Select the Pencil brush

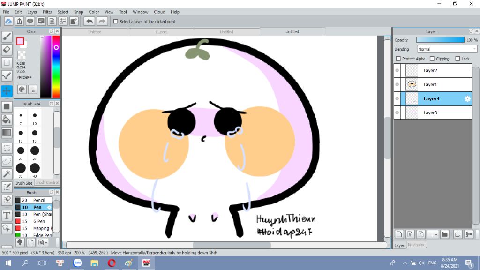[34, 200]
